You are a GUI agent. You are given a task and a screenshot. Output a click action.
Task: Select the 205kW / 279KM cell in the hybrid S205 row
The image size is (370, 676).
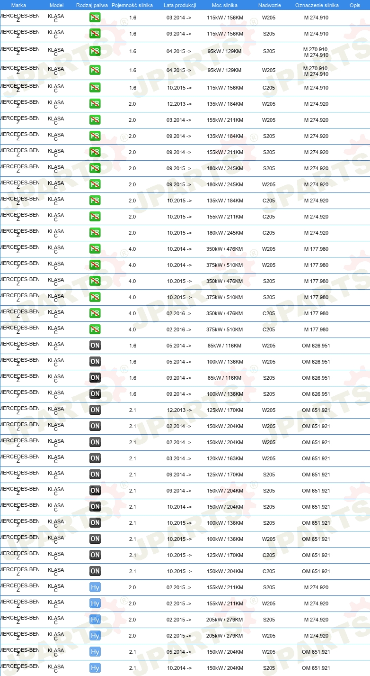click(225, 620)
